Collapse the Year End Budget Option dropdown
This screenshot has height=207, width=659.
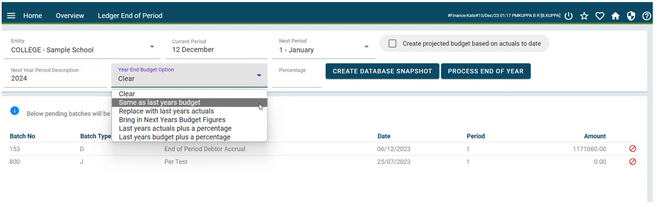(x=259, y=75)
